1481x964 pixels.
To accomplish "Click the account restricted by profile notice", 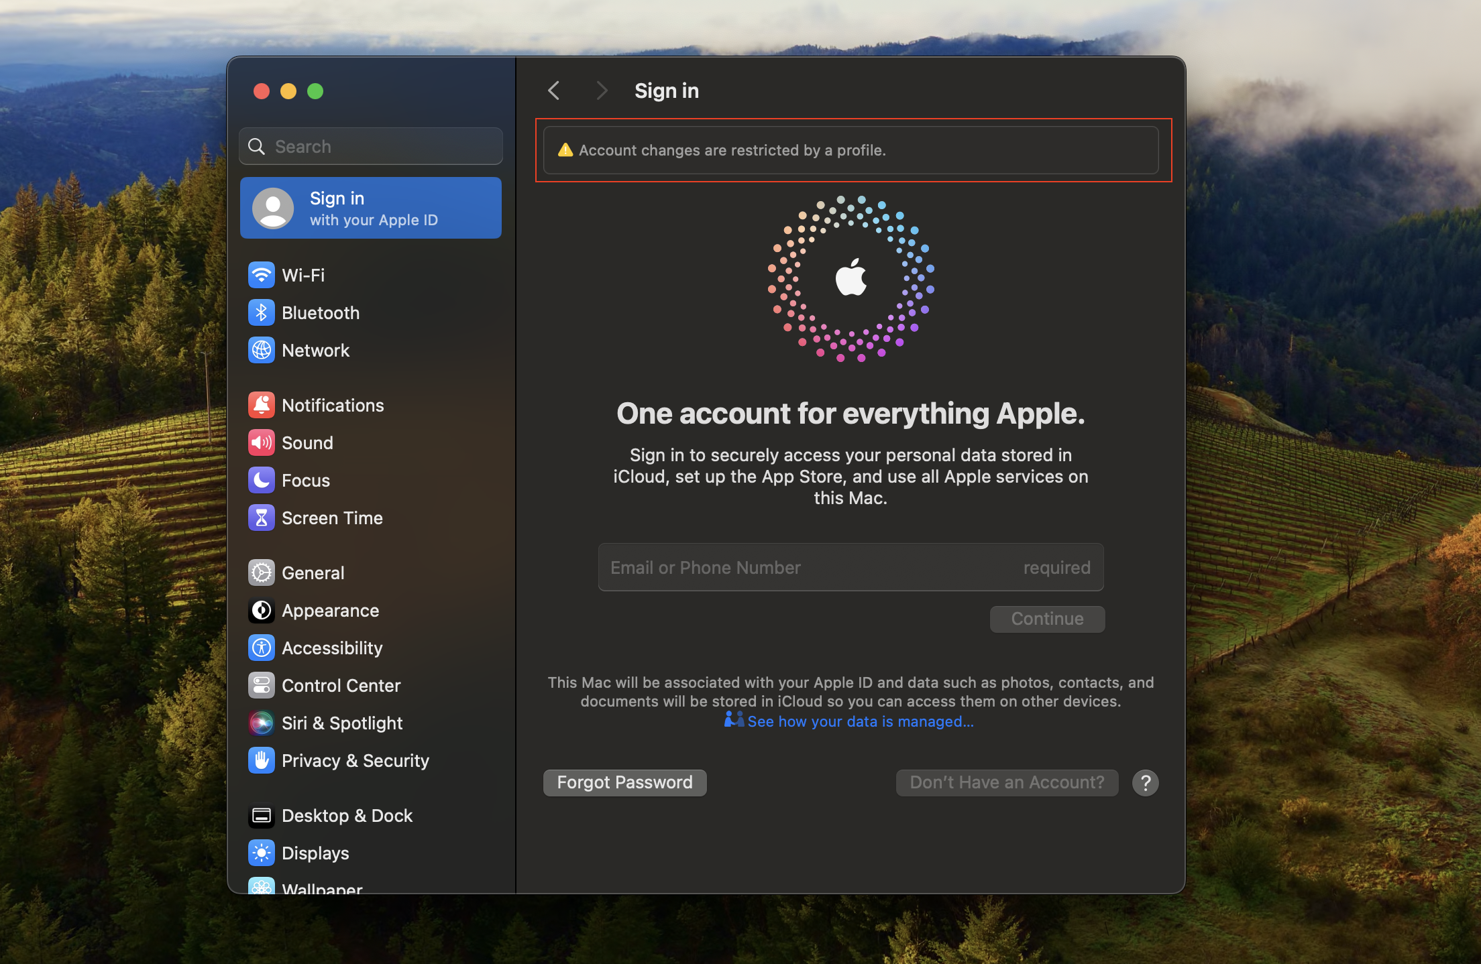I will click(851, 150).
